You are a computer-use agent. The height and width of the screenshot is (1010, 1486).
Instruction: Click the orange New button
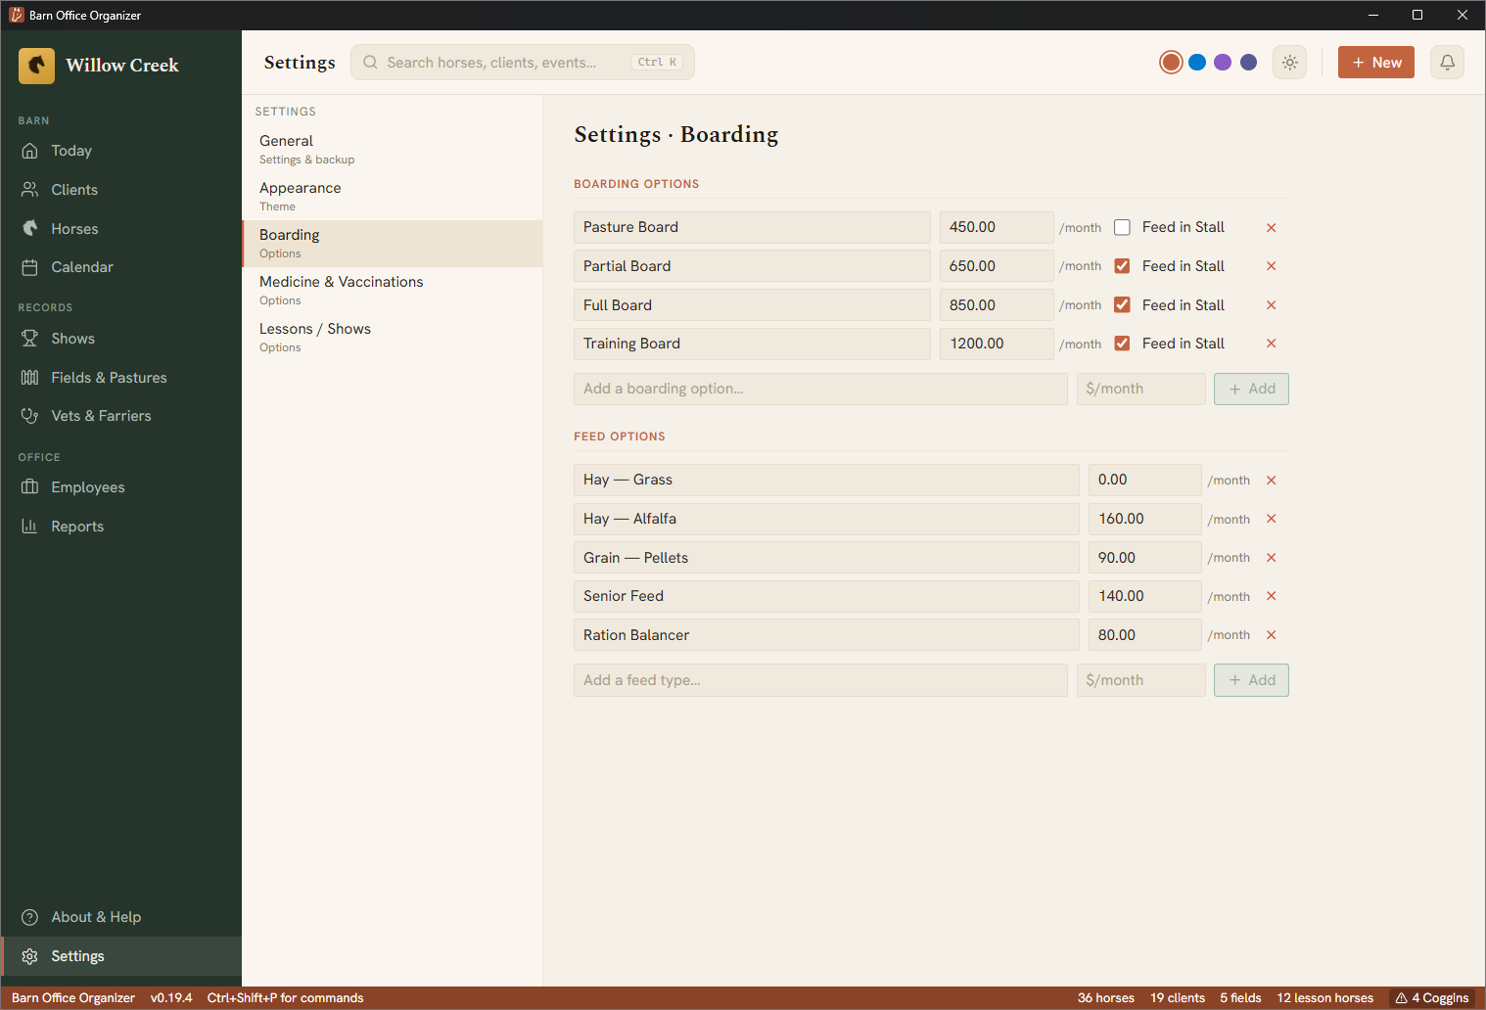coord(1375,63)
